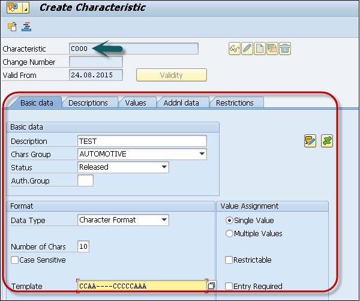Click into the Number of Chars field

pos(84,246)
